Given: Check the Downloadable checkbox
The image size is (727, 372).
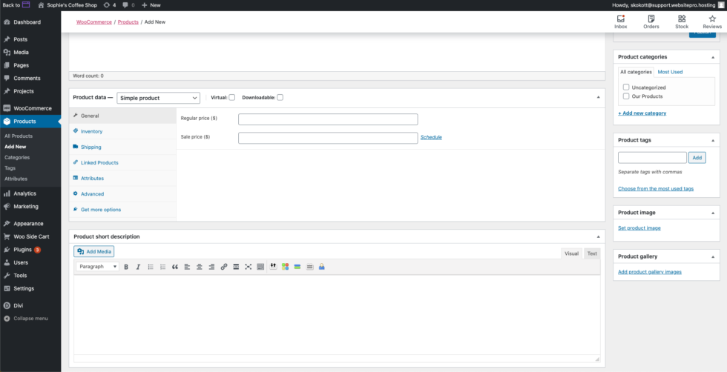Looking at the screenshot, I should click(280, 98).
